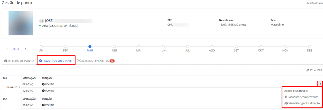Switch to the Espelho de Ponto tab
The height and width of the screenshot is (110, 323).
click(x=19, y=61)
